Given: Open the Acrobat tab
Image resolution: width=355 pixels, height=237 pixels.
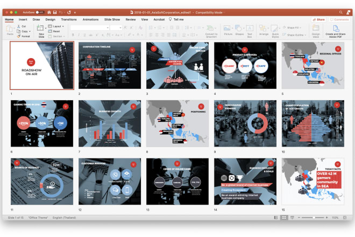Looking at the screenshot, I should click(159, 19).
